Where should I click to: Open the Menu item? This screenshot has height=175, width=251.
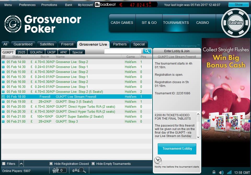pos(8,5)
